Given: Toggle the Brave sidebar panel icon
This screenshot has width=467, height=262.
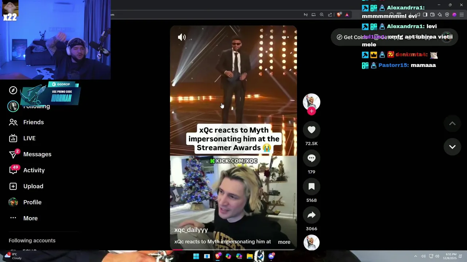Looking at the screenshot, I should coord(425,15).
